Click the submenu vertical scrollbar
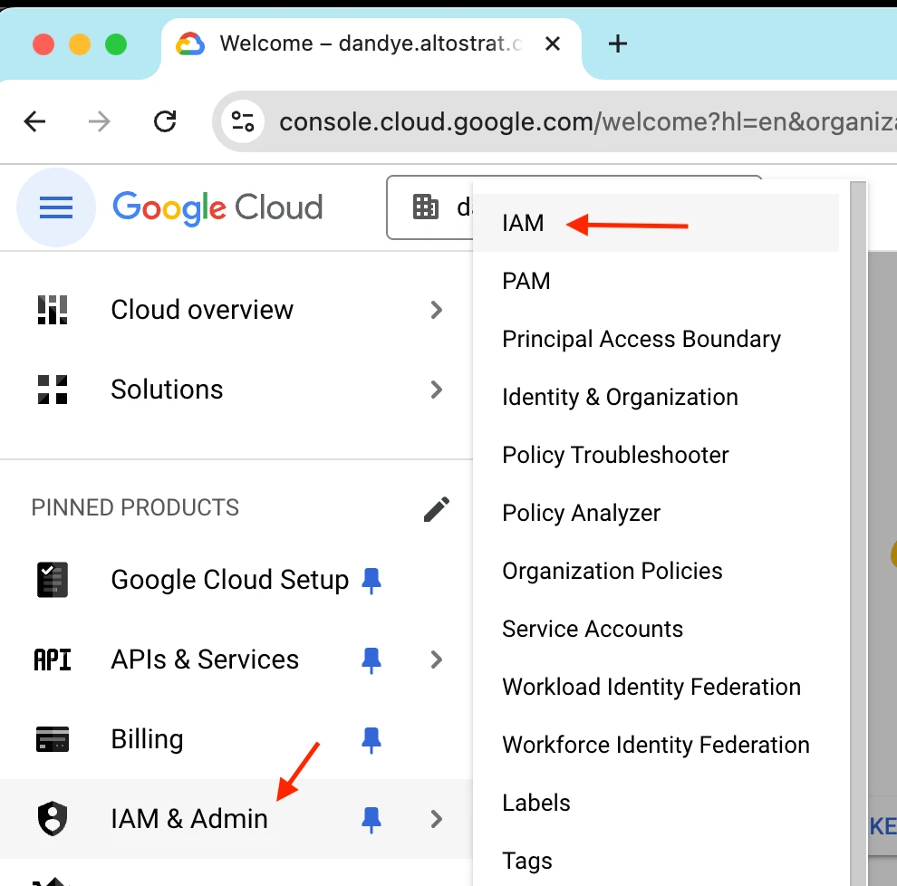897x886 pixels. click(x=858, y=532)
